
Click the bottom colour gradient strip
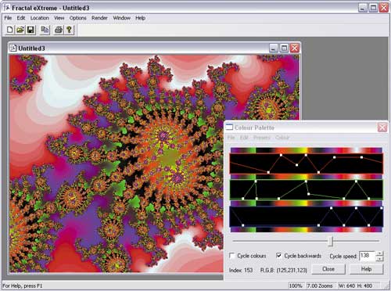tap(307, 229)
